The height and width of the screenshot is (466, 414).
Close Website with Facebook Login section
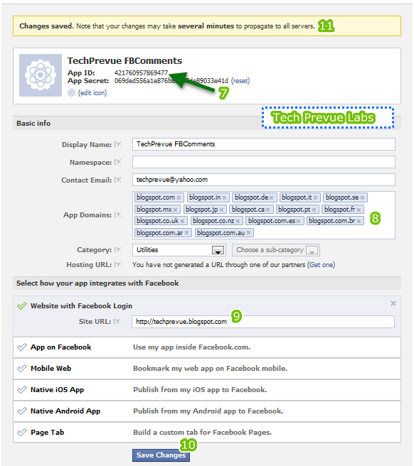[393, 303]
